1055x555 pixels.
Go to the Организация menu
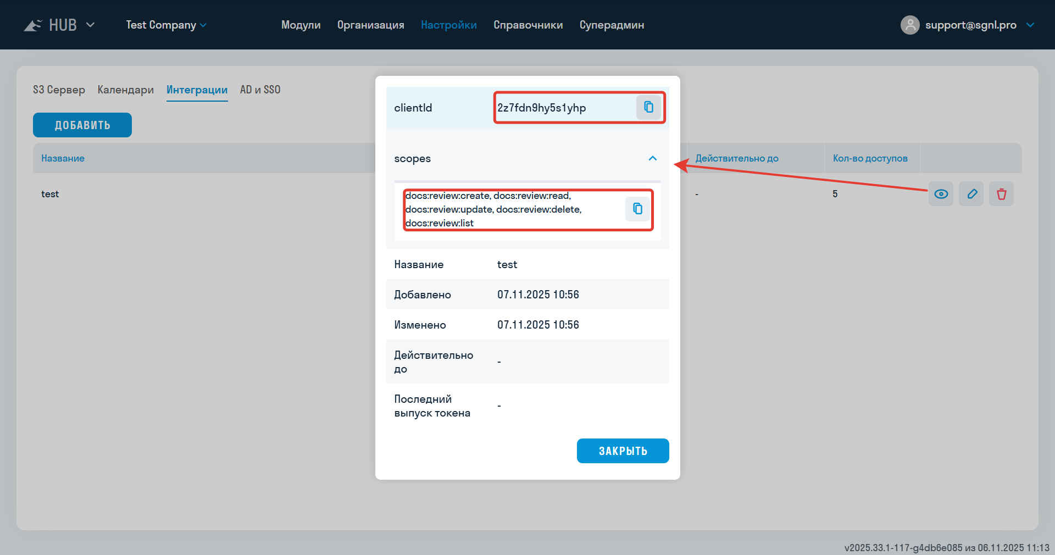[370, 25]
